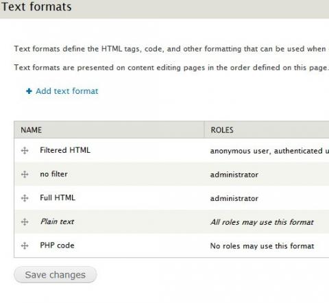Click 'No roles may use this format' text
Screen dimensions: 329x303
(262, 246)
